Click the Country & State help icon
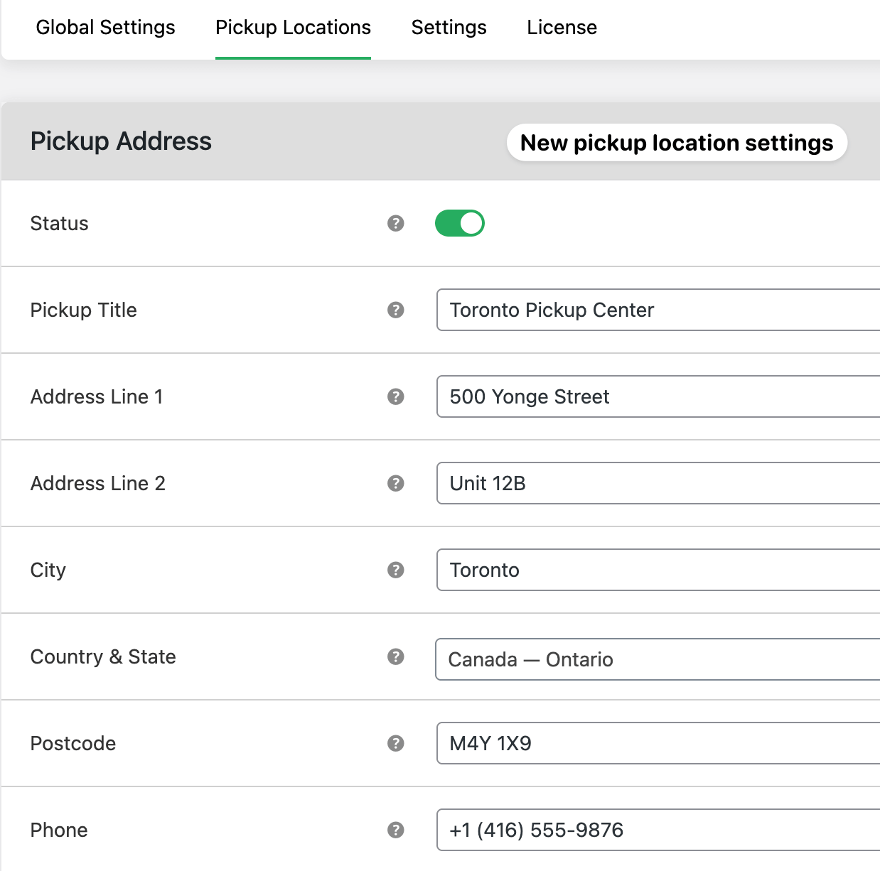Screen dimensions: 880x871 click(395, 657)
